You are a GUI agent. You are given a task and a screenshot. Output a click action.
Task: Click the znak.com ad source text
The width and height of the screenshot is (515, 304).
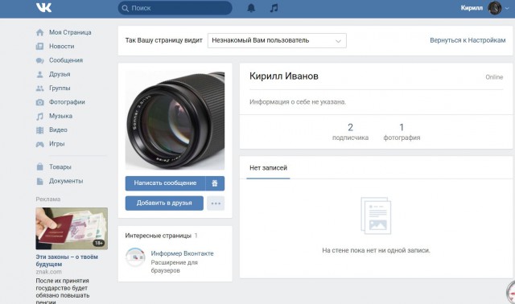[x=48, y=272]
